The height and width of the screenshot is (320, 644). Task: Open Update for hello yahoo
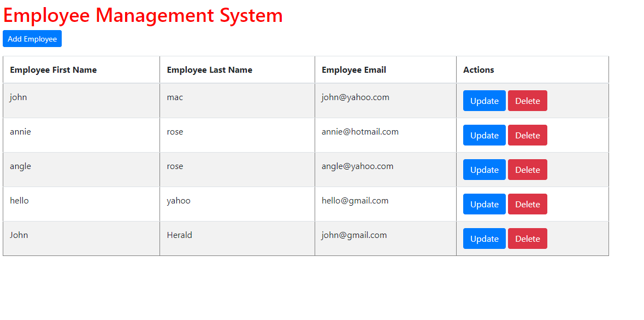point(484,205)
